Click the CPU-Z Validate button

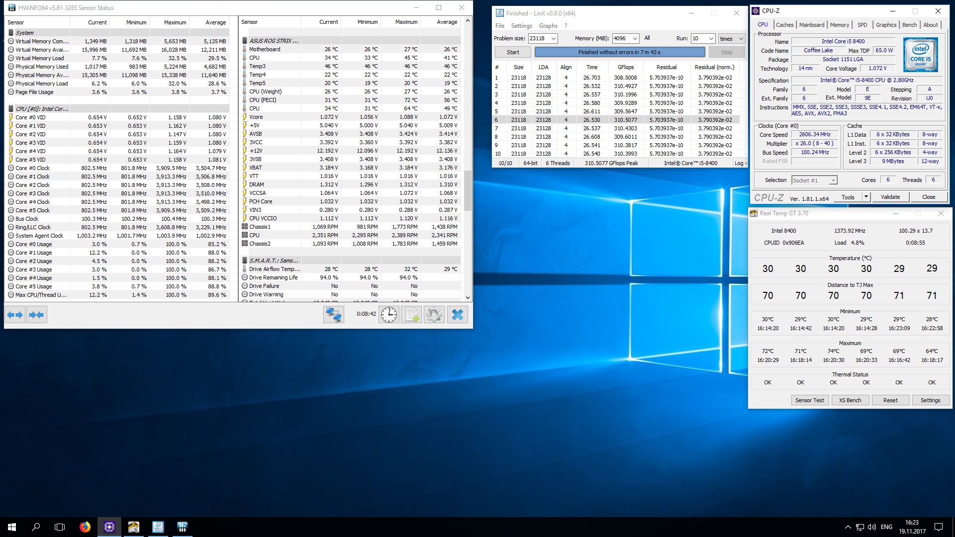tap(890, 197)
